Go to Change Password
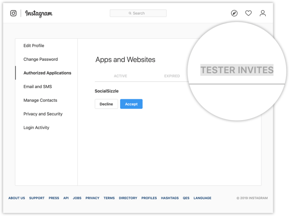 tap(40, 59)
